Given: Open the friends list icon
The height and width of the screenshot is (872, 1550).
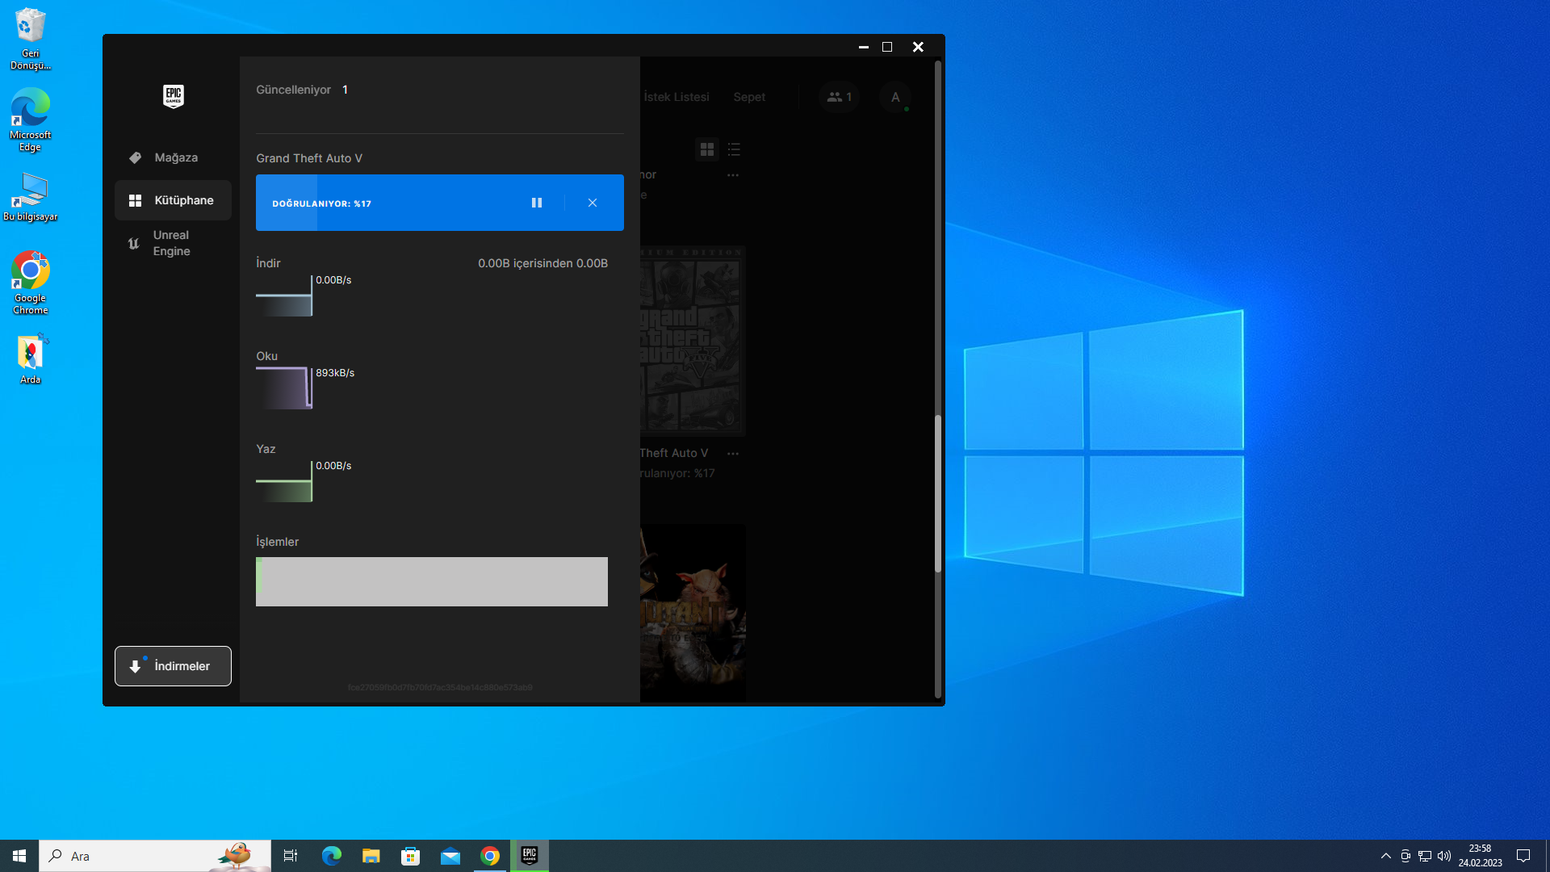Looking at the screenshot, I should pos(839,97).
